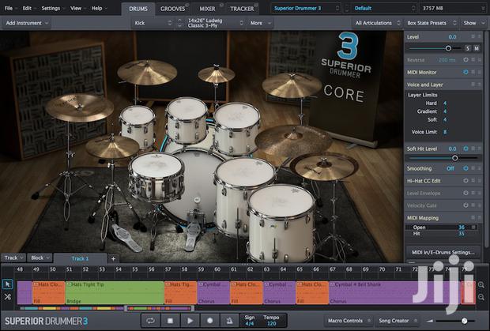Zoom in on the song track

point(481,284)
